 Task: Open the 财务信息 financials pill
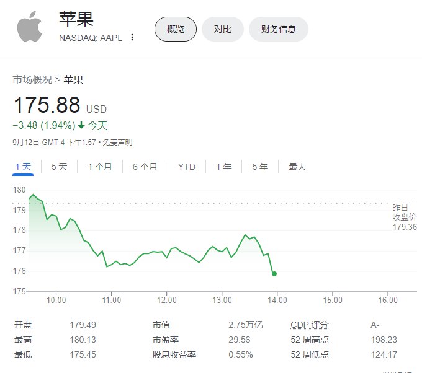tap(279, 29)
